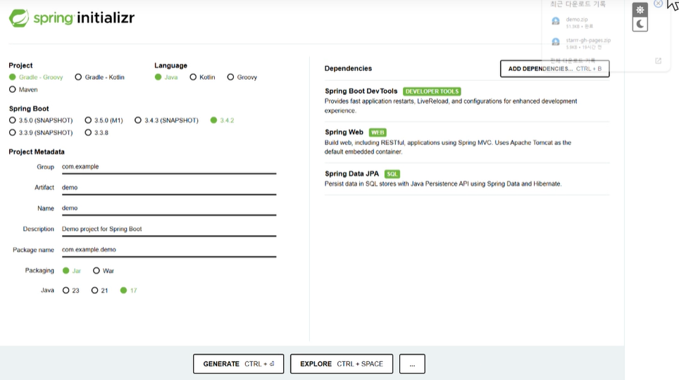The height and width of the screenshot is (380, 679).
Task: Open Add Dependencies dialog
Action: (x=555, y=69)
